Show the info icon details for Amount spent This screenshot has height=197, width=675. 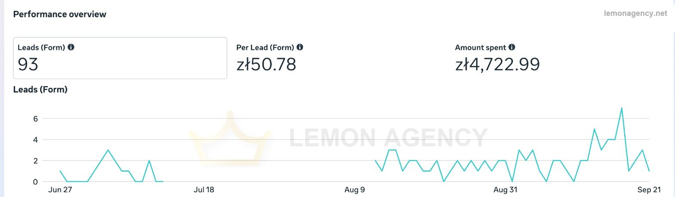pos(511,47)
